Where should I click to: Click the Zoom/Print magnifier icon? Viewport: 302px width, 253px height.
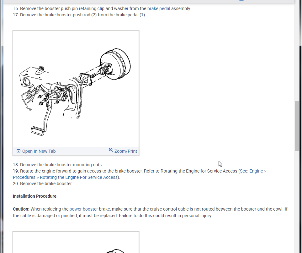(x=111, y=150)
